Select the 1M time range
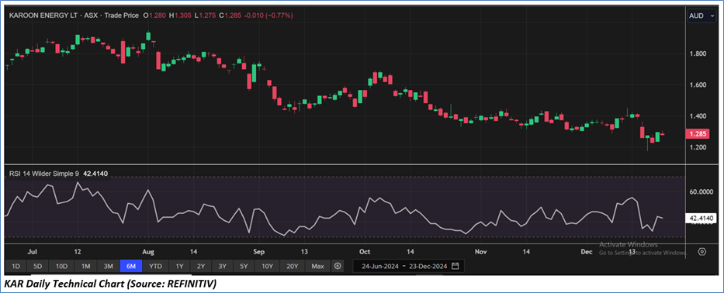 (x=85, y=266)
